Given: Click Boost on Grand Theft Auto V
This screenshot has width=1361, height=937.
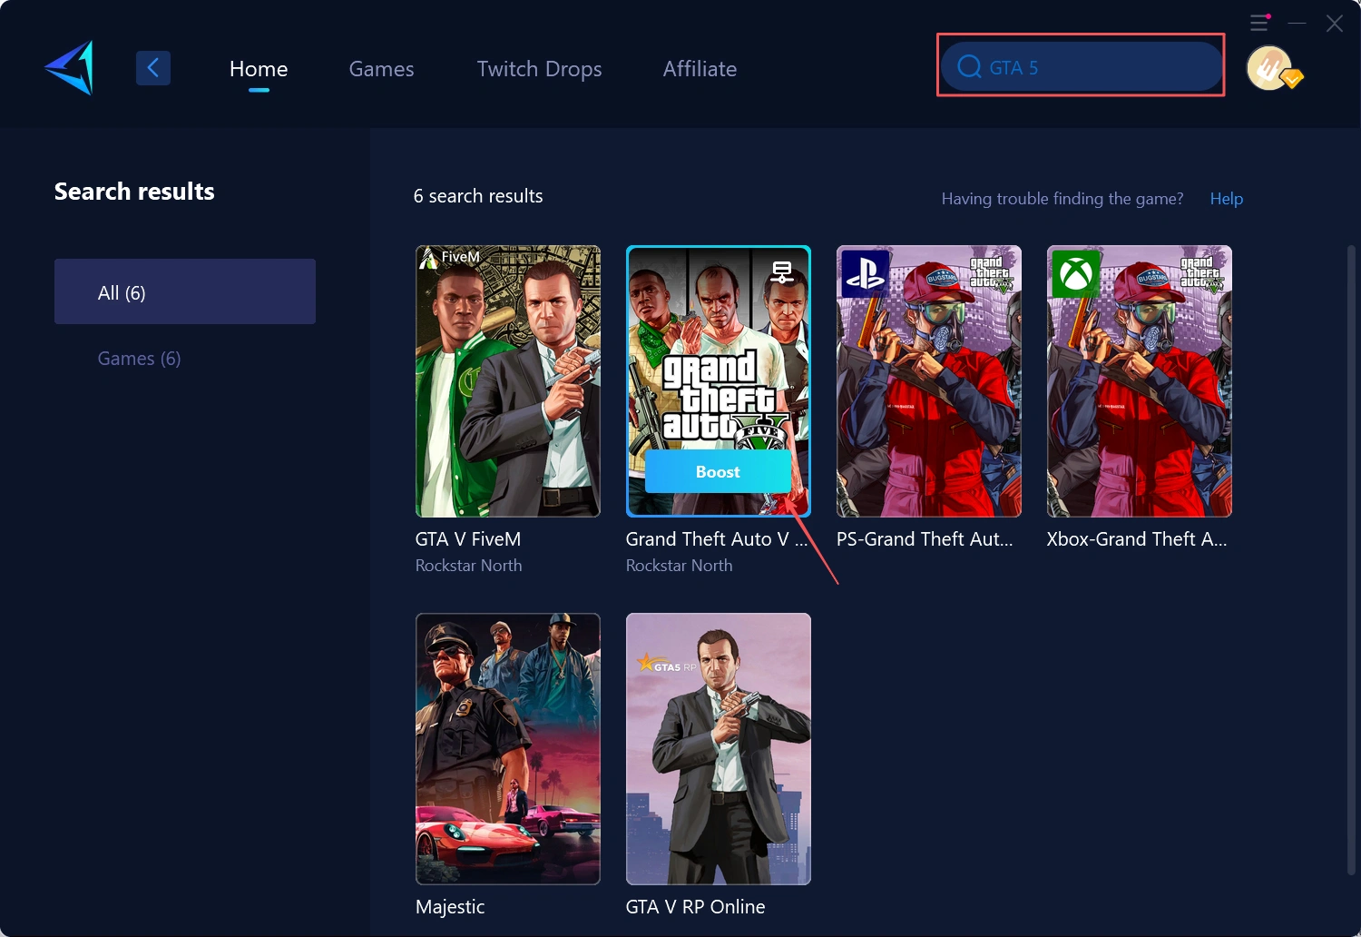Looking at the screenshot, I should 718,472.
